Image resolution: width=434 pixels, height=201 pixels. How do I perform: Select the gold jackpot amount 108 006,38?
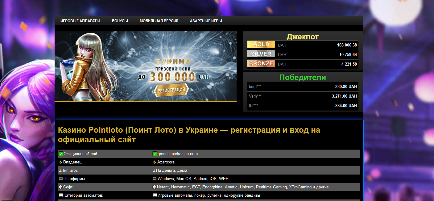point(347,45)
